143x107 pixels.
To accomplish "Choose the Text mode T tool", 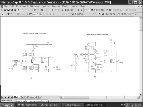I will (8, 14).
